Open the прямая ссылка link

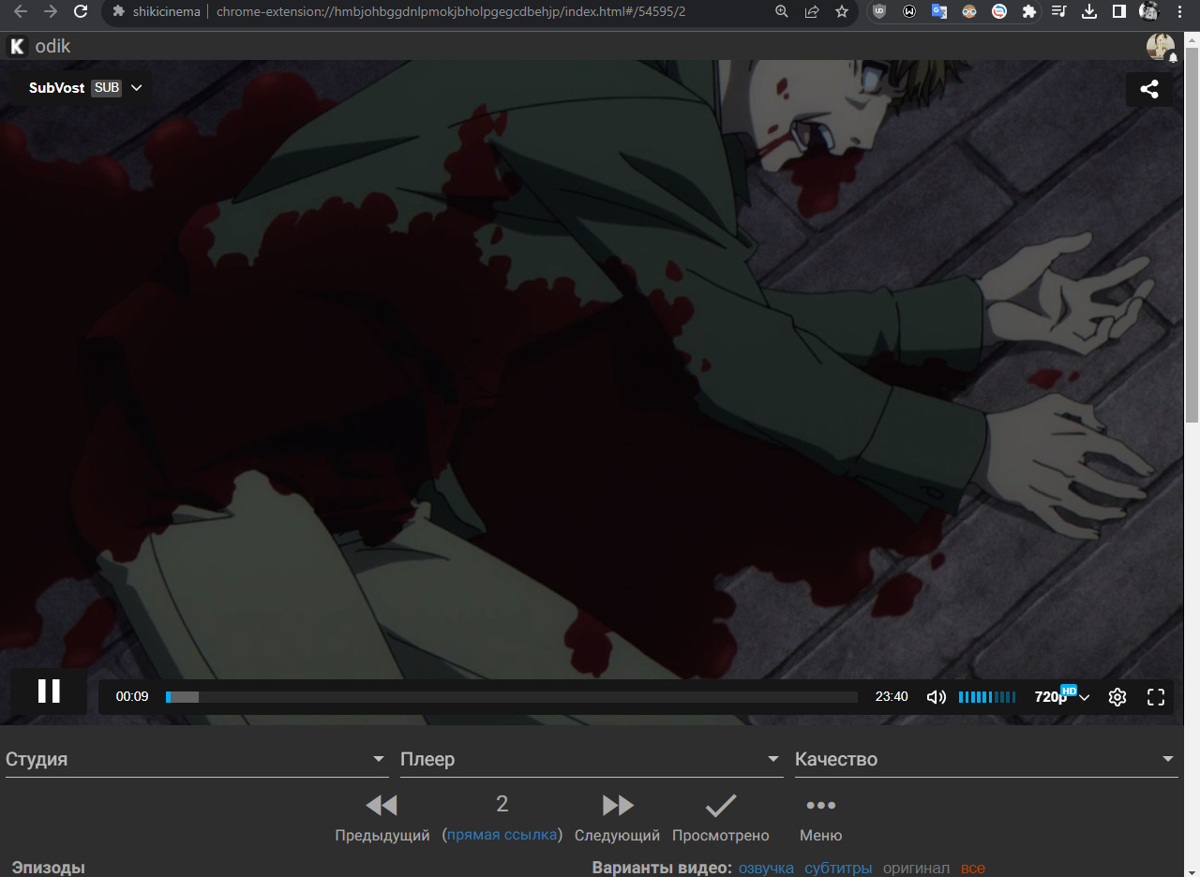(502, 835)
